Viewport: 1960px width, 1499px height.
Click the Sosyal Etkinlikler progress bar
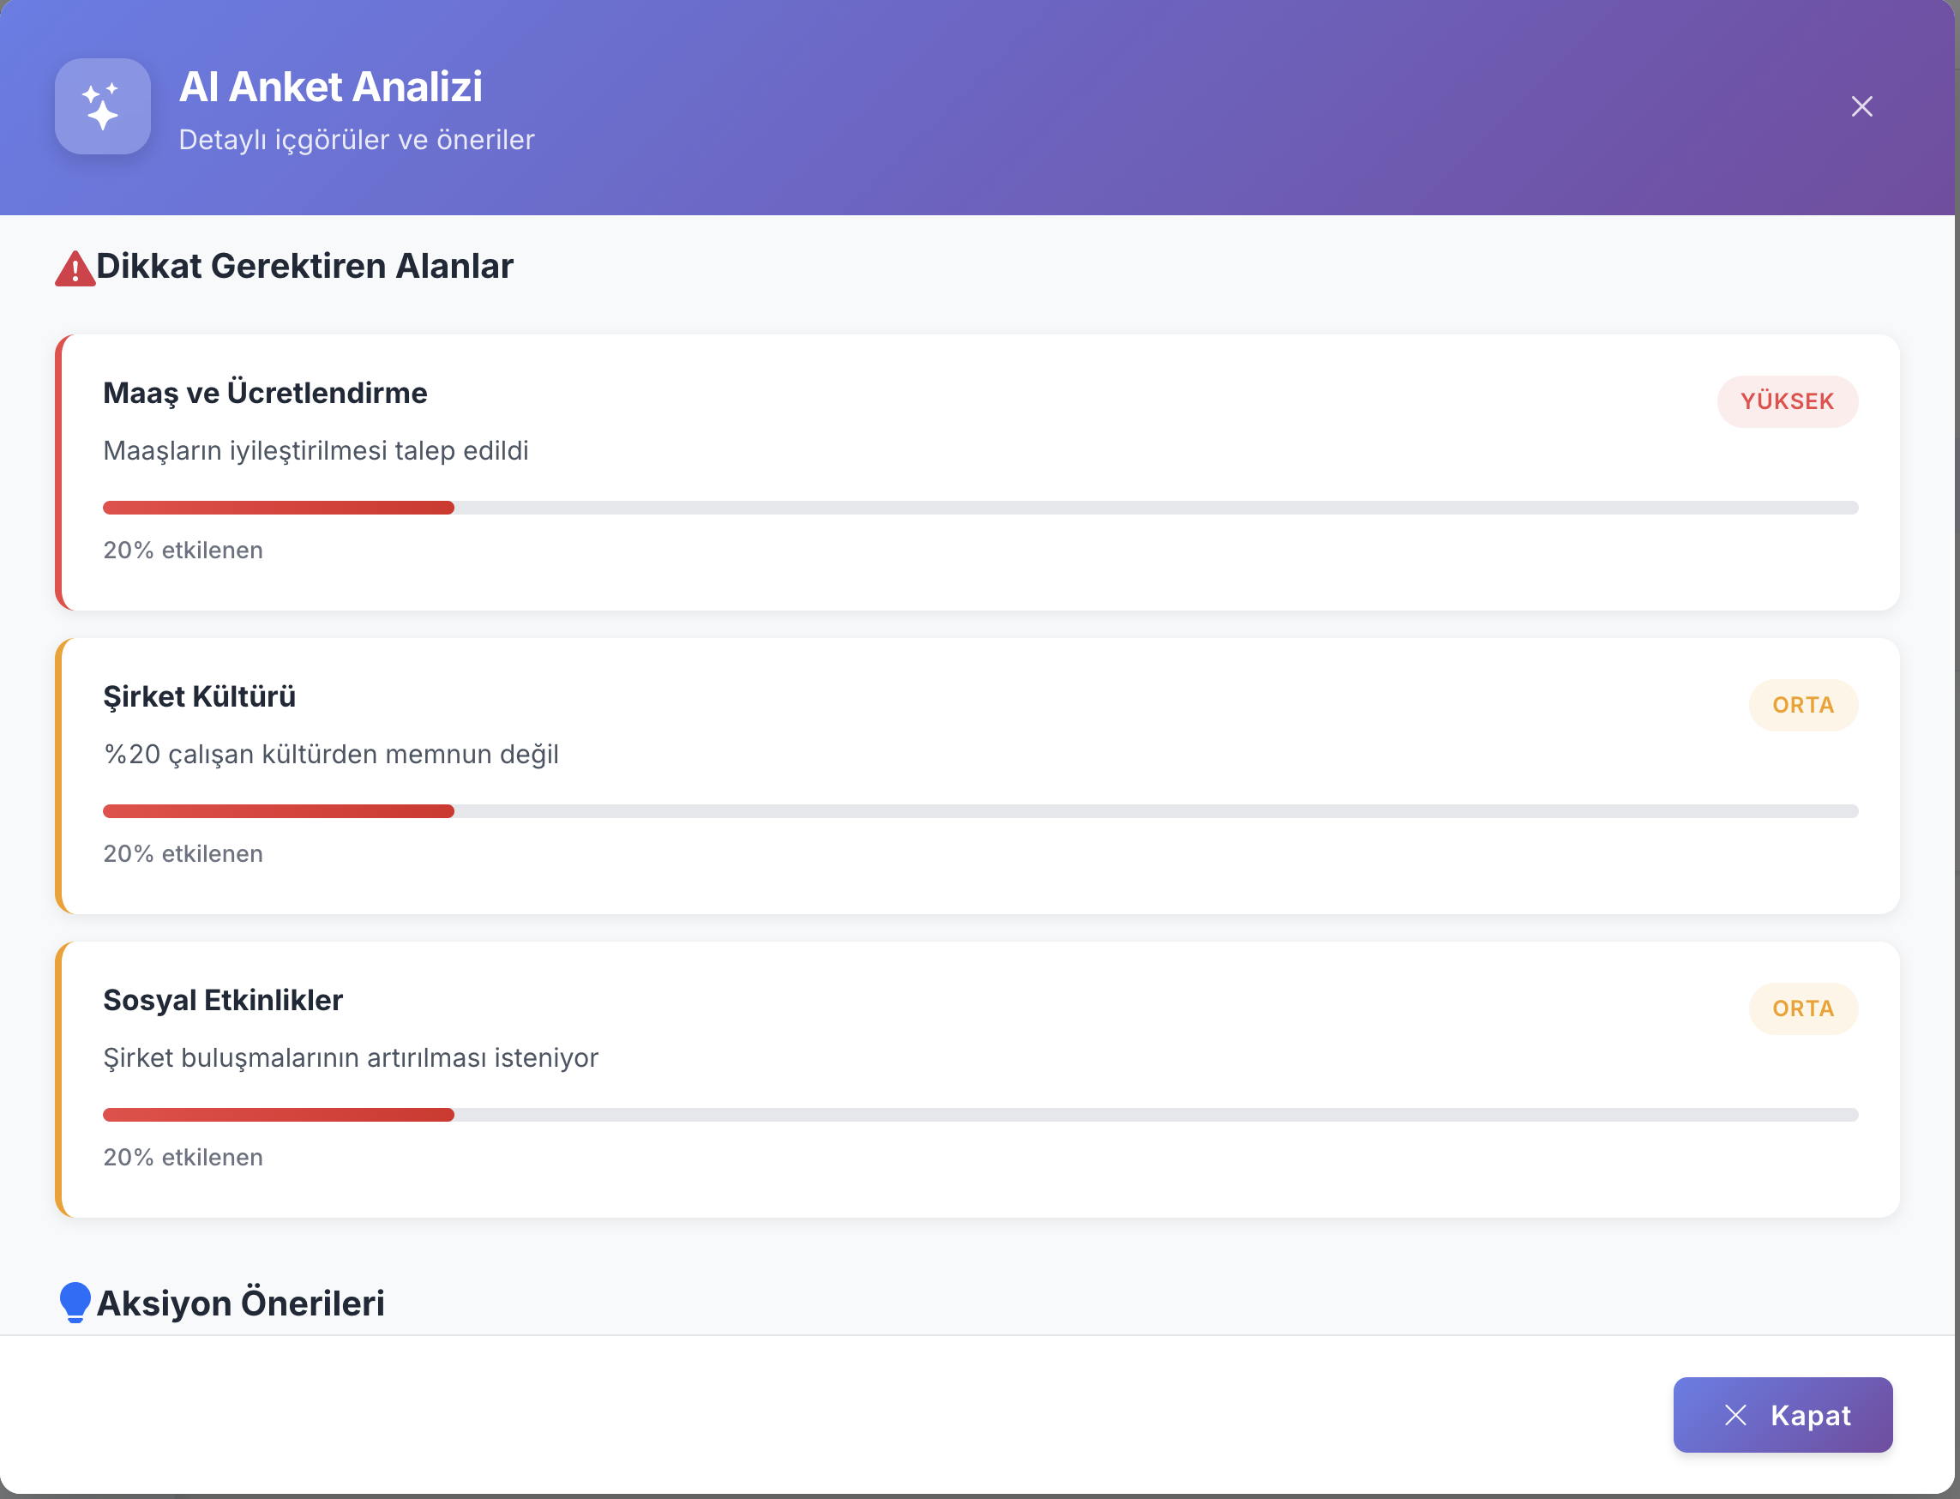(x=979, y=1115)
